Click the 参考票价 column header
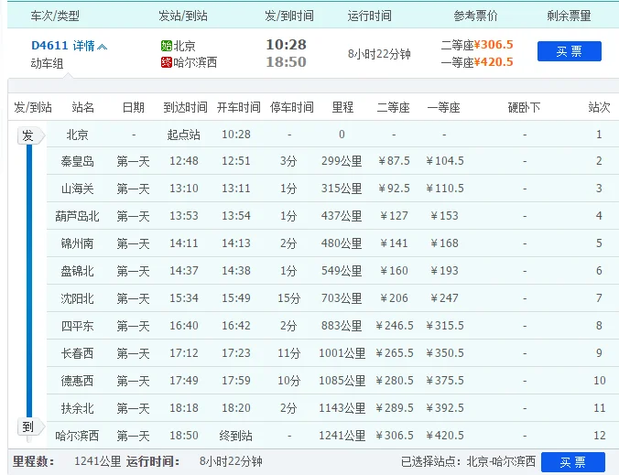The width and height of the screenshot is (619, 475). [476, 16]
